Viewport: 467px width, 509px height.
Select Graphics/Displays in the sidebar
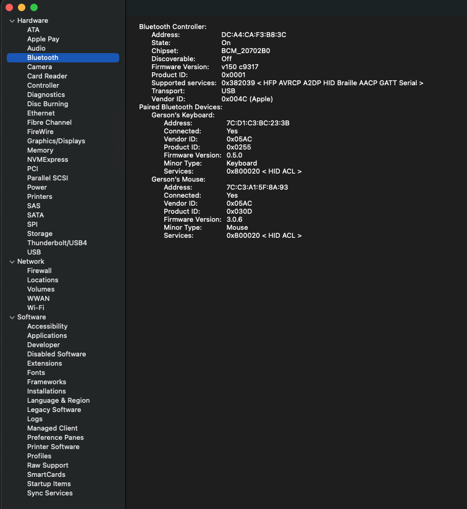pos(56,141)
